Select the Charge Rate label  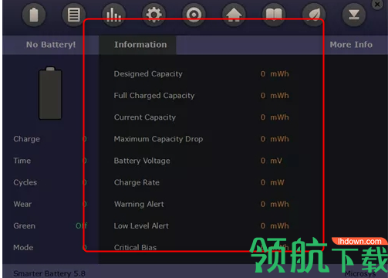[x=137, y=182]
